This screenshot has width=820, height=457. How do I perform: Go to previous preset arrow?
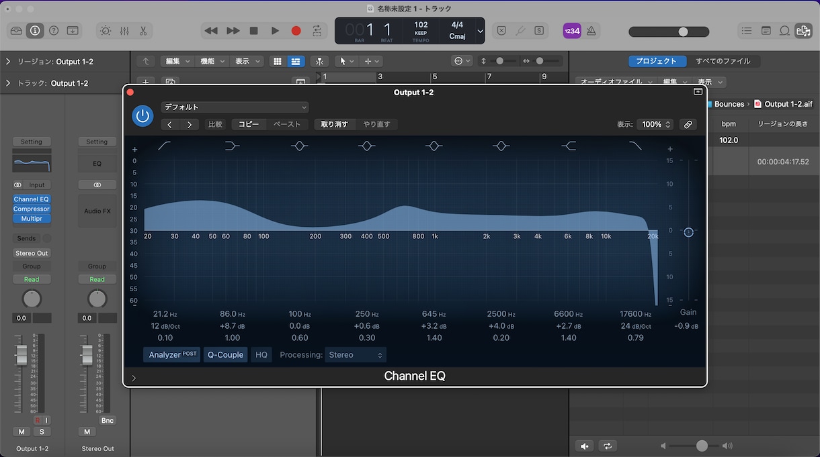click(x=170, y=124)
